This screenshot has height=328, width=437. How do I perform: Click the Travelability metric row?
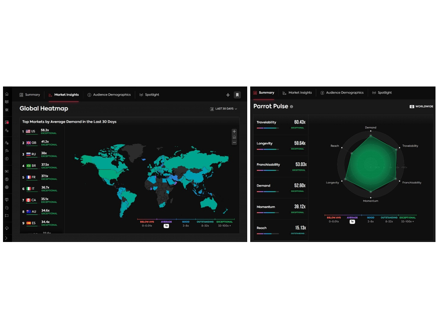tap(281, 123)
